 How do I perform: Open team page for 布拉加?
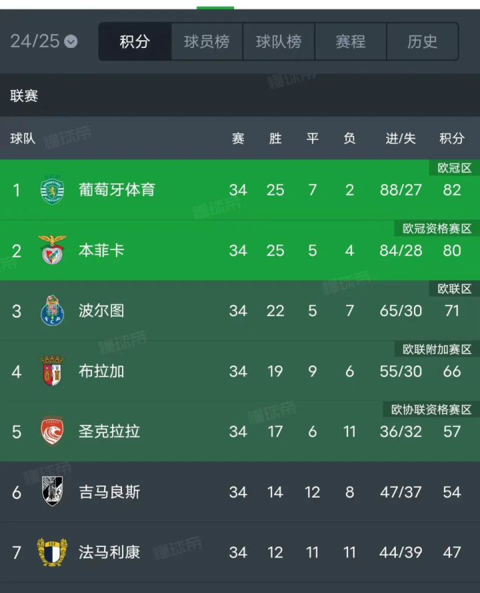pyautogui.click(x=101, y=372)
